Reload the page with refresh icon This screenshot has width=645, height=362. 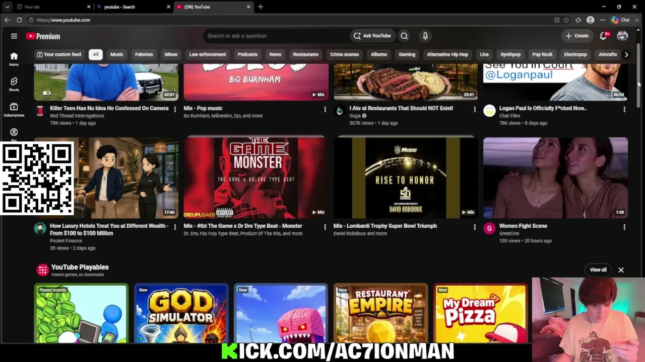tap(19, 20)
